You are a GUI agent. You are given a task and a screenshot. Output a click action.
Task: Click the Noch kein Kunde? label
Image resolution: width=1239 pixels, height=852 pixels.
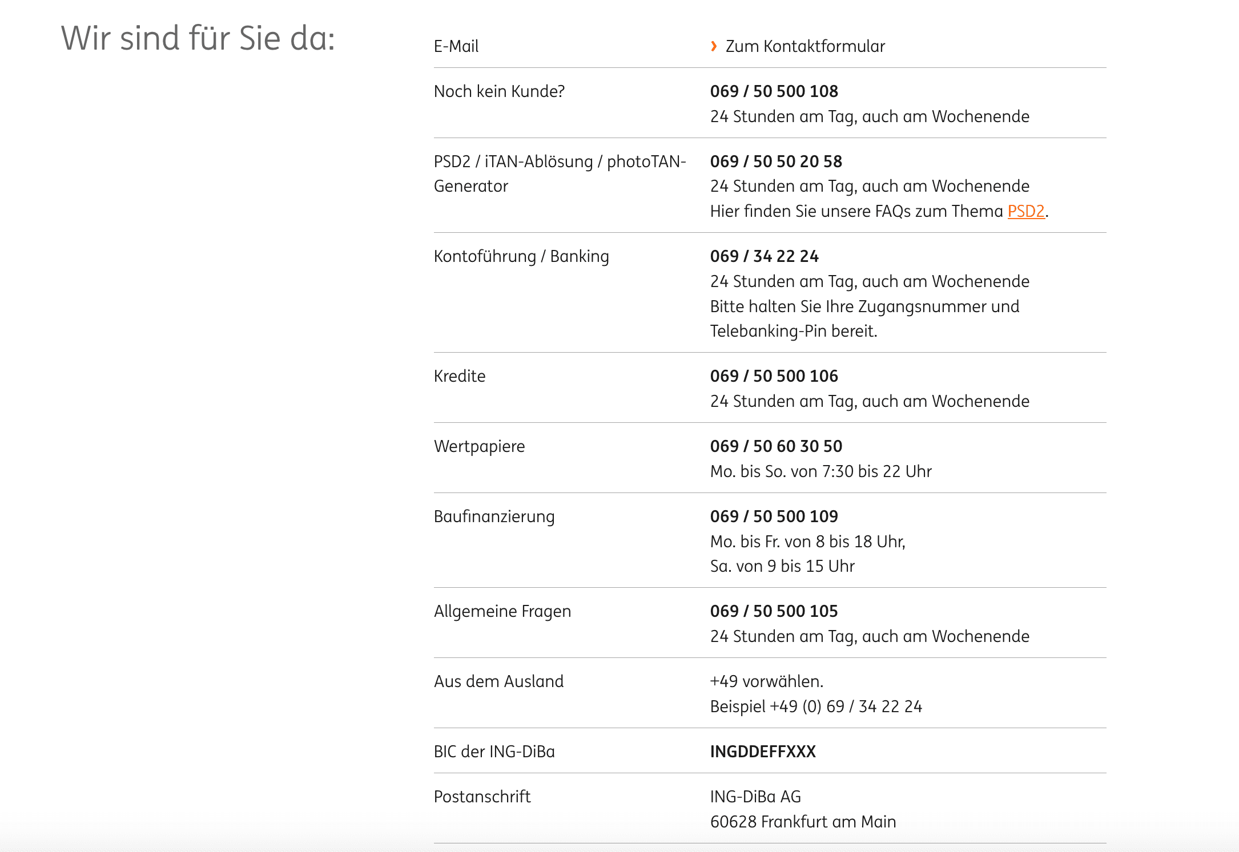[499, 91]
